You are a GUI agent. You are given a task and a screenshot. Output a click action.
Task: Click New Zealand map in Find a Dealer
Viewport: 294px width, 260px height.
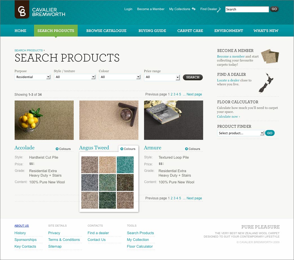click(x=266, y=83)
